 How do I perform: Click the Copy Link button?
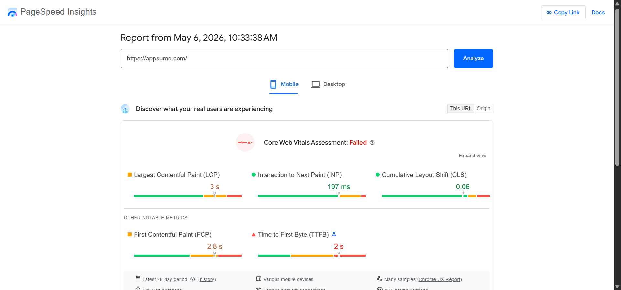point(563,12)
